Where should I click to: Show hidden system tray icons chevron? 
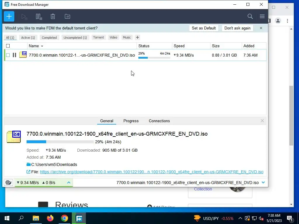240,218
